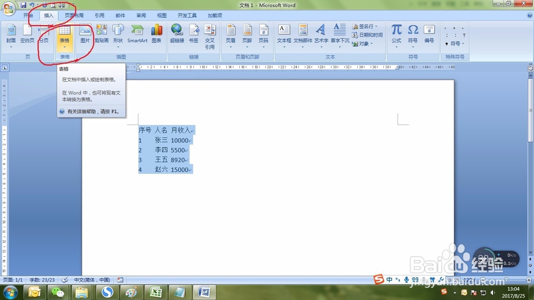This screenshot has width=534, height=300.
Task: Open the Table (表格) button
Action: [65, 36]
